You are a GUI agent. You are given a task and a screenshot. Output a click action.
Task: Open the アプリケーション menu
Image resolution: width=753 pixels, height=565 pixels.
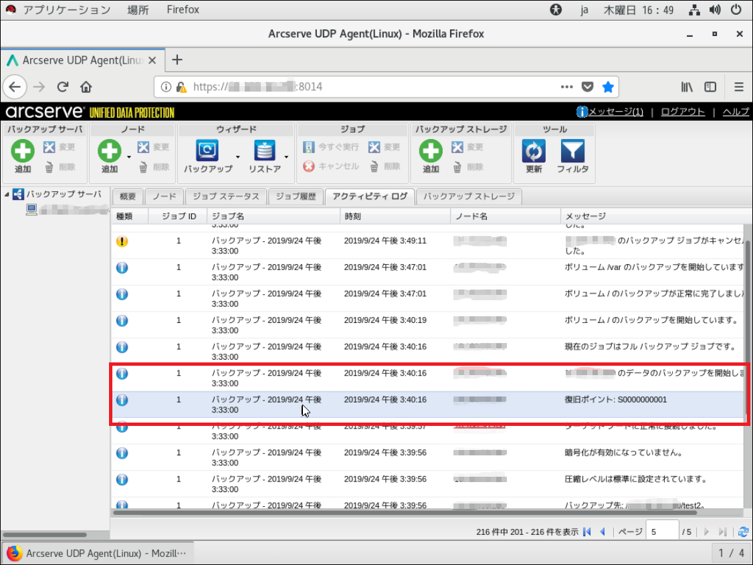[x=67, y=9]
